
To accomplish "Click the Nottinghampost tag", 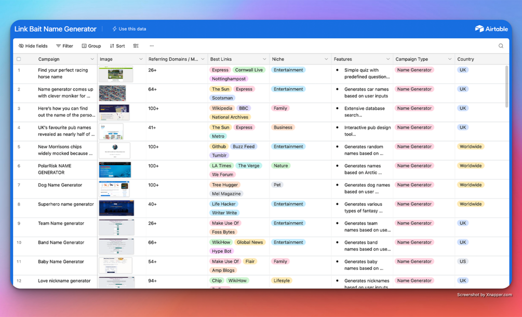I will point(229,79).
